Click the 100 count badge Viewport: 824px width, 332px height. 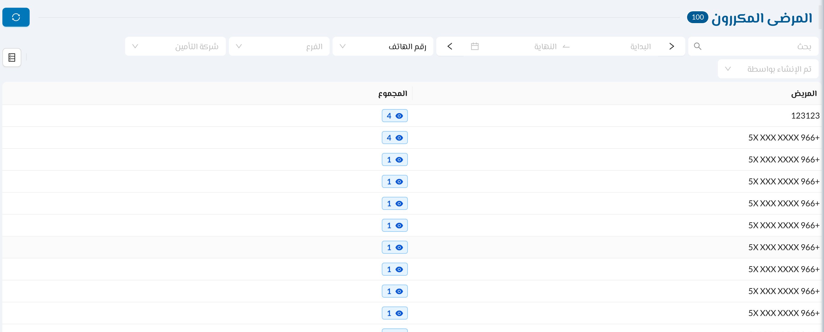point(698,17)
